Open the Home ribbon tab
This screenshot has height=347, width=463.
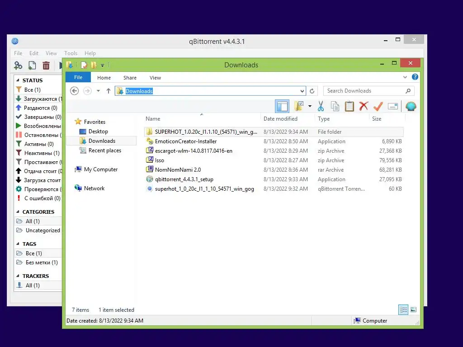click(x=104, y=78)
